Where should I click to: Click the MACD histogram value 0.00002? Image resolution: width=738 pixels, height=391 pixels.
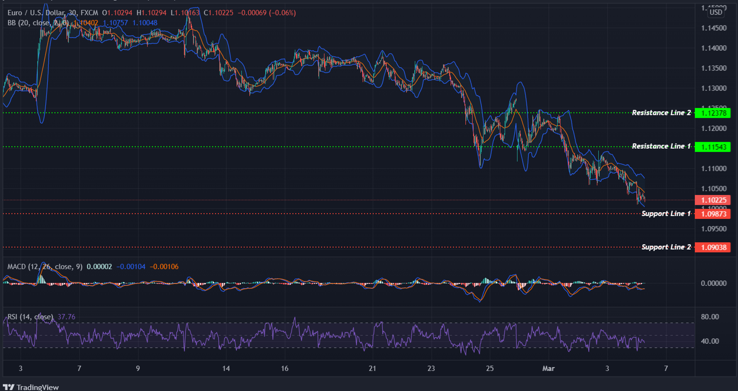click(99, 266)
